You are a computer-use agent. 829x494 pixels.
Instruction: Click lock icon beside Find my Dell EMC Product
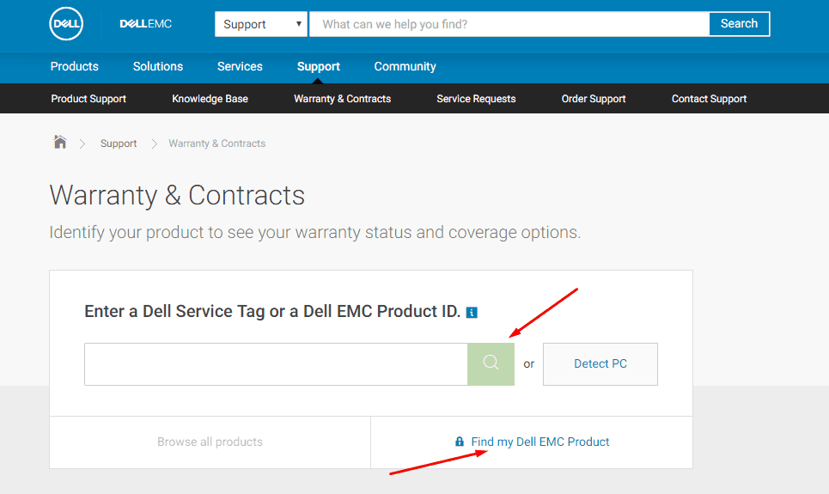coord(460,441)
